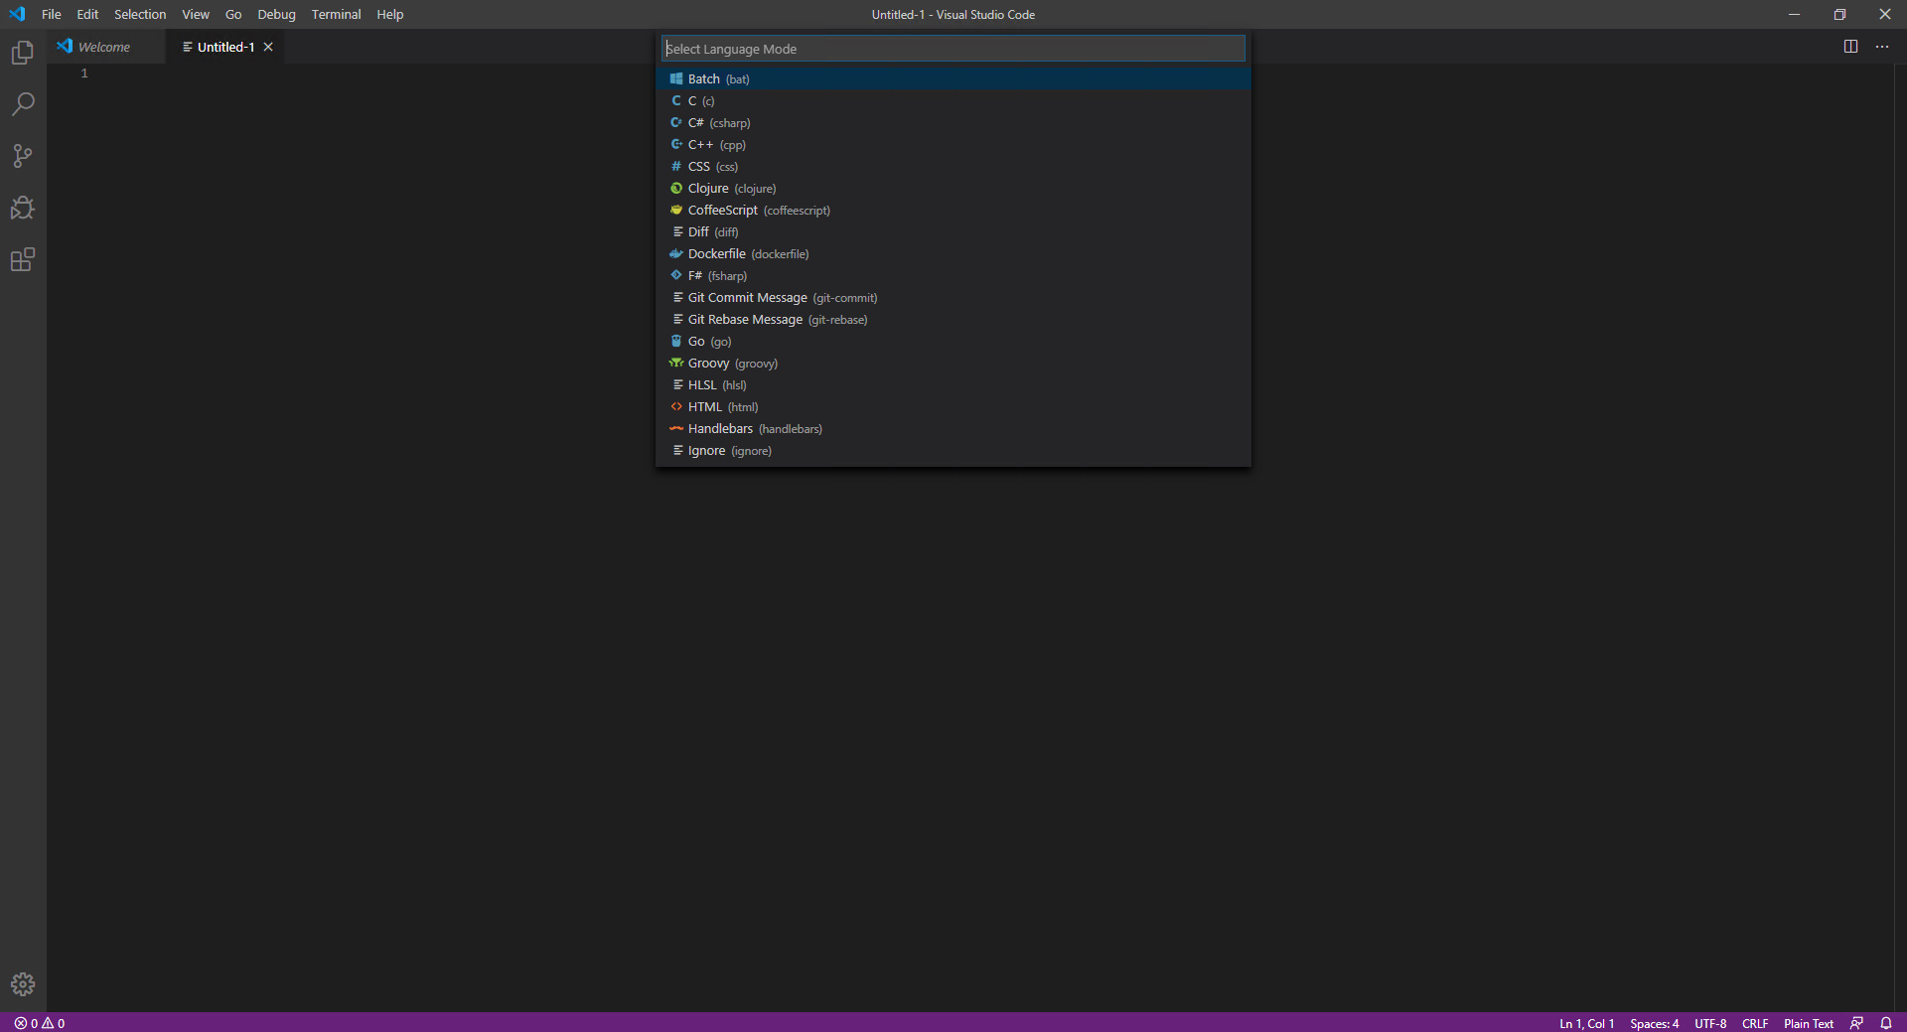Choose C# (csharp) language mode
The height and width of the screenshot is (1032, 1907).
tap(953, 122)
